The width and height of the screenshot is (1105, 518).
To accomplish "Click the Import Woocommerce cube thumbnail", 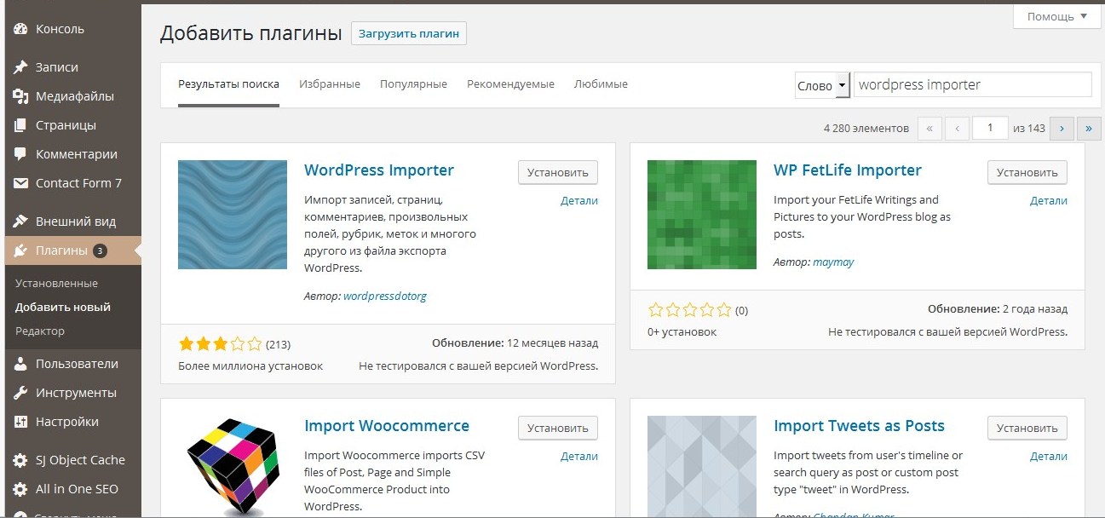I will 233,467.
